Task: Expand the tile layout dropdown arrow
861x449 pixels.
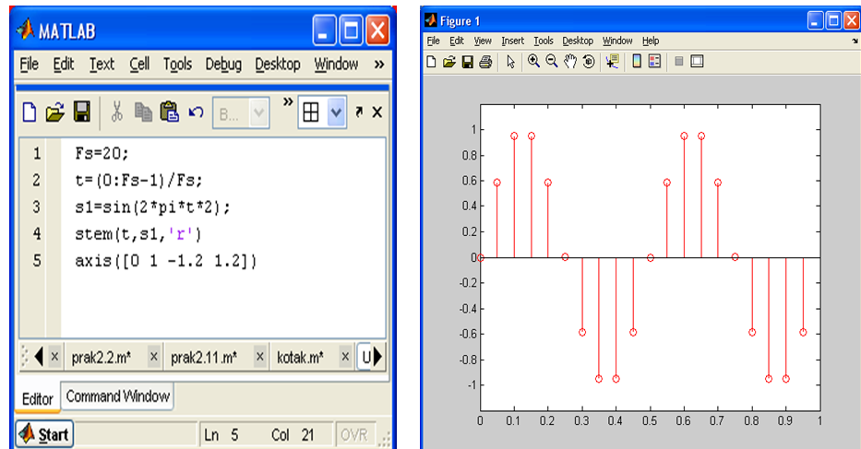Action: [x=336, y=112]
